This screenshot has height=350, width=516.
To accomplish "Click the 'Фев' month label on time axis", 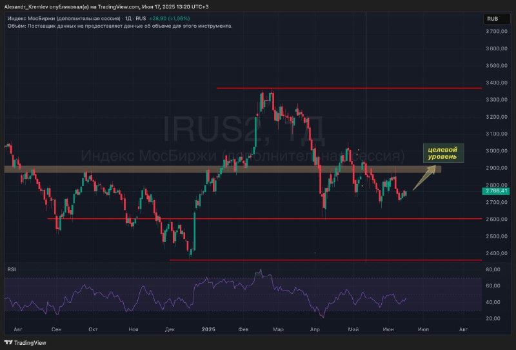I will click(x=243, y=329).
